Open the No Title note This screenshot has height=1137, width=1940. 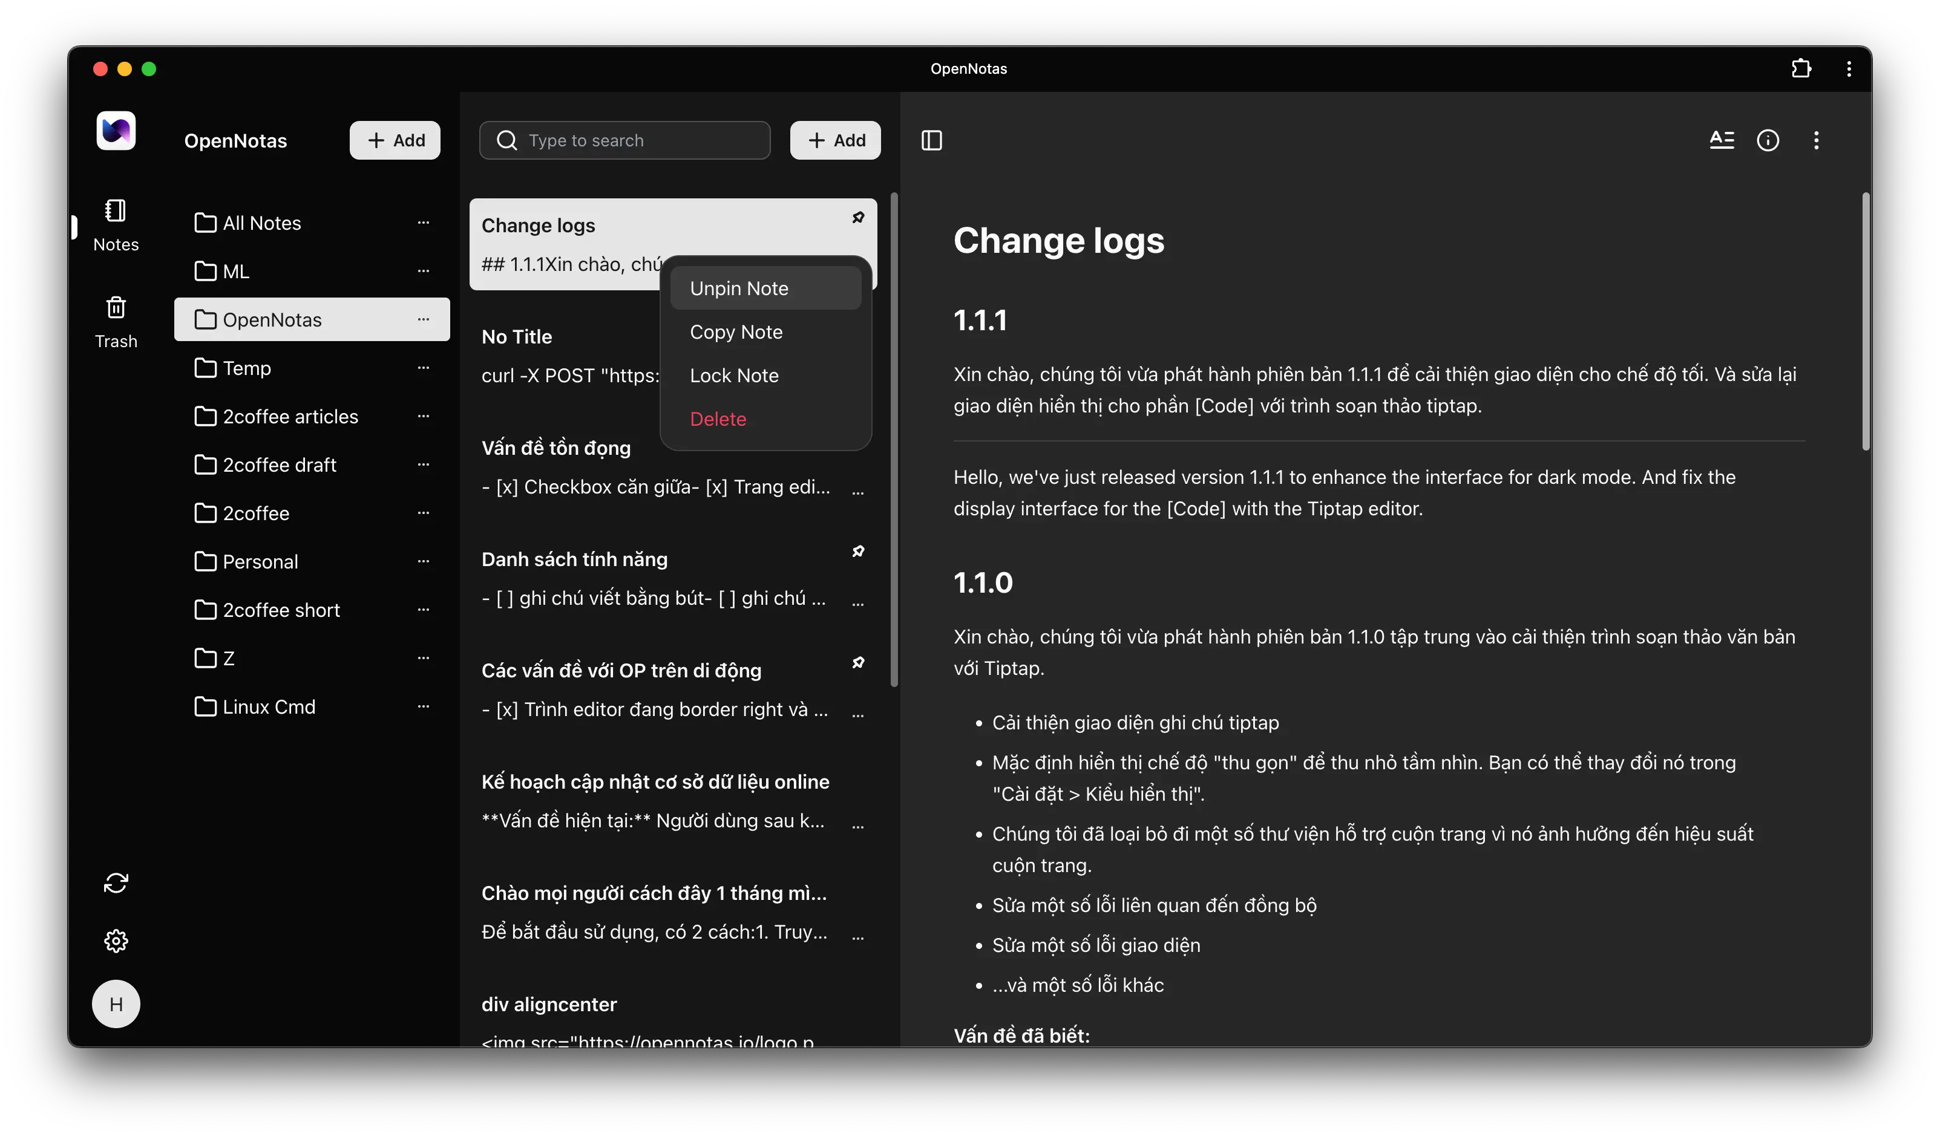[566, 356]
